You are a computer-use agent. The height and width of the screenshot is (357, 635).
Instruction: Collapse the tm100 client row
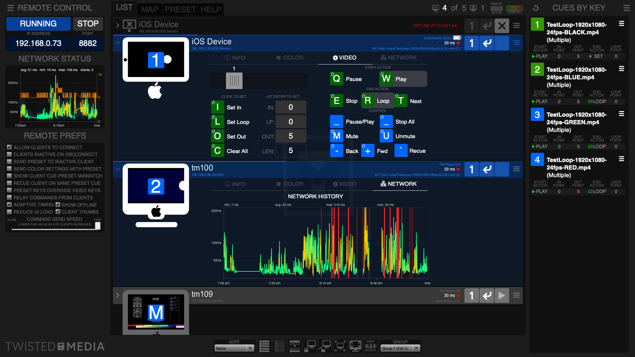point(117,169)
